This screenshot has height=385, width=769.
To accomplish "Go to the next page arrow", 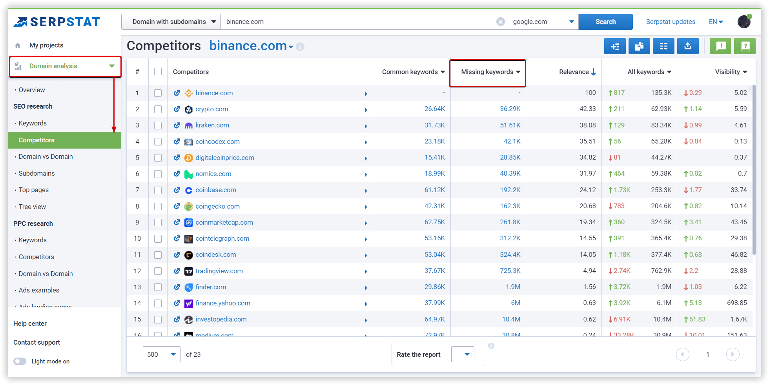I will [733, 354].
